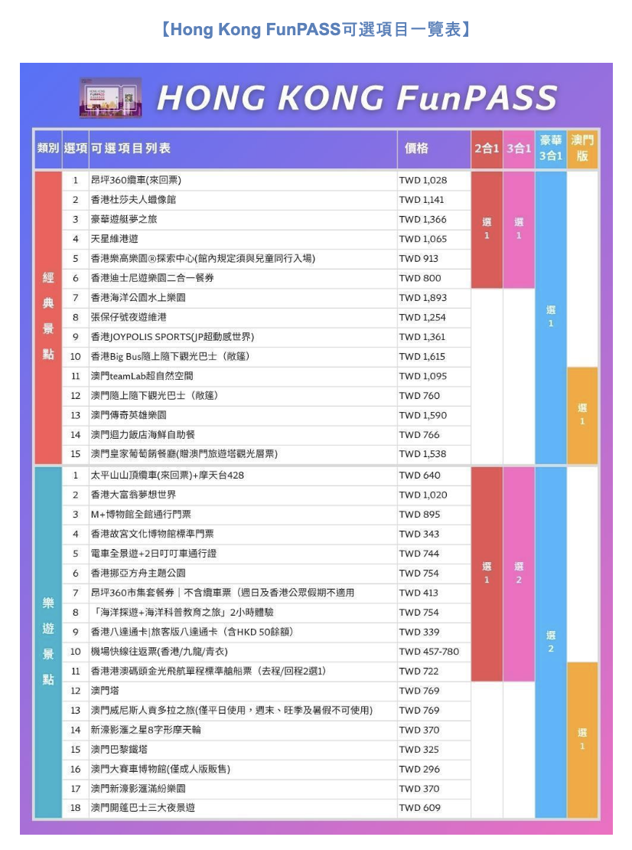
Task: Click pink 選2 block in 3合1 column
Action: 519,574
